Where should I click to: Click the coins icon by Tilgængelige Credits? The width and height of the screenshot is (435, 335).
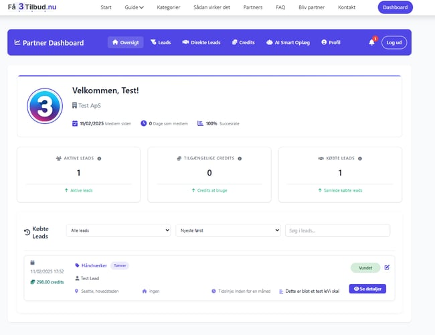(179, 158)
